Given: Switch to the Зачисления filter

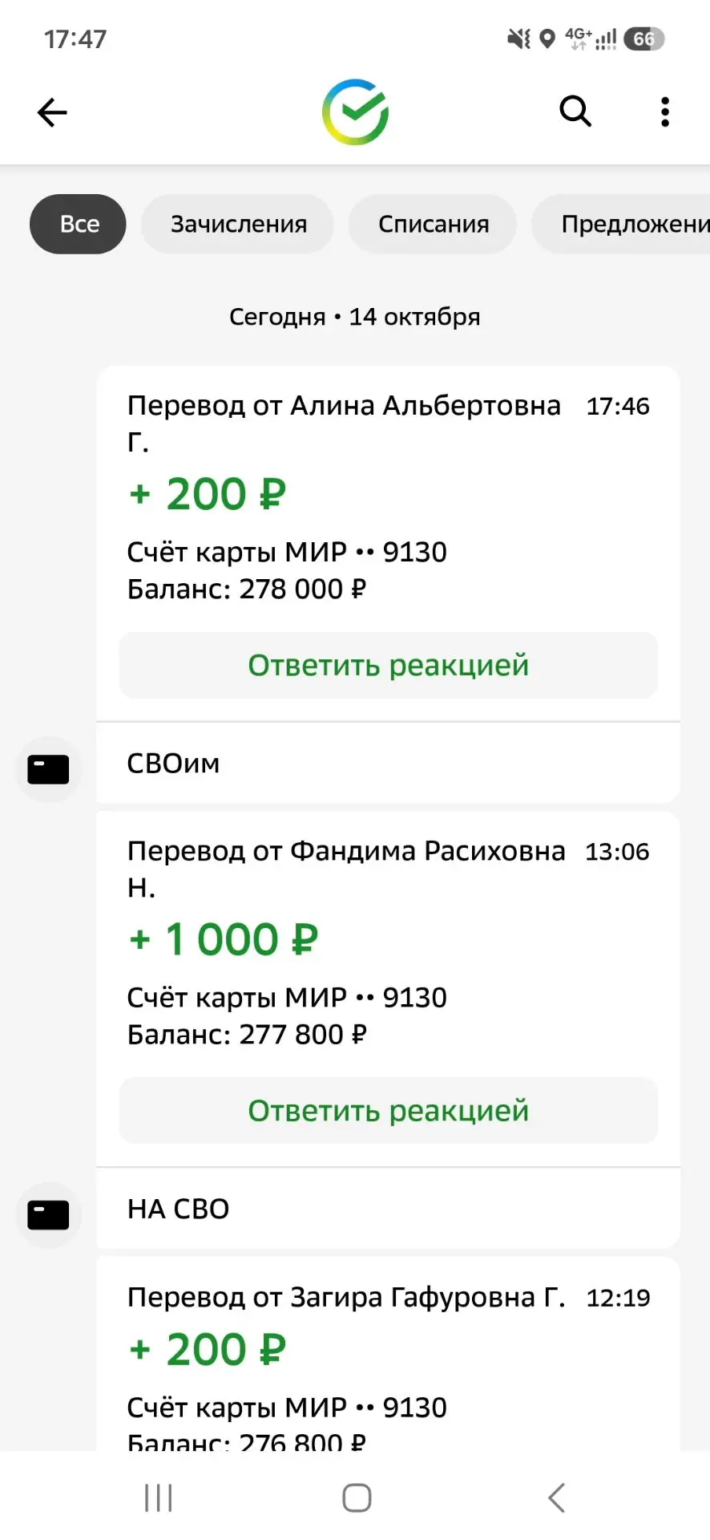Looking at the screenshot, I should pyautogui.click(x=238, y=224).
